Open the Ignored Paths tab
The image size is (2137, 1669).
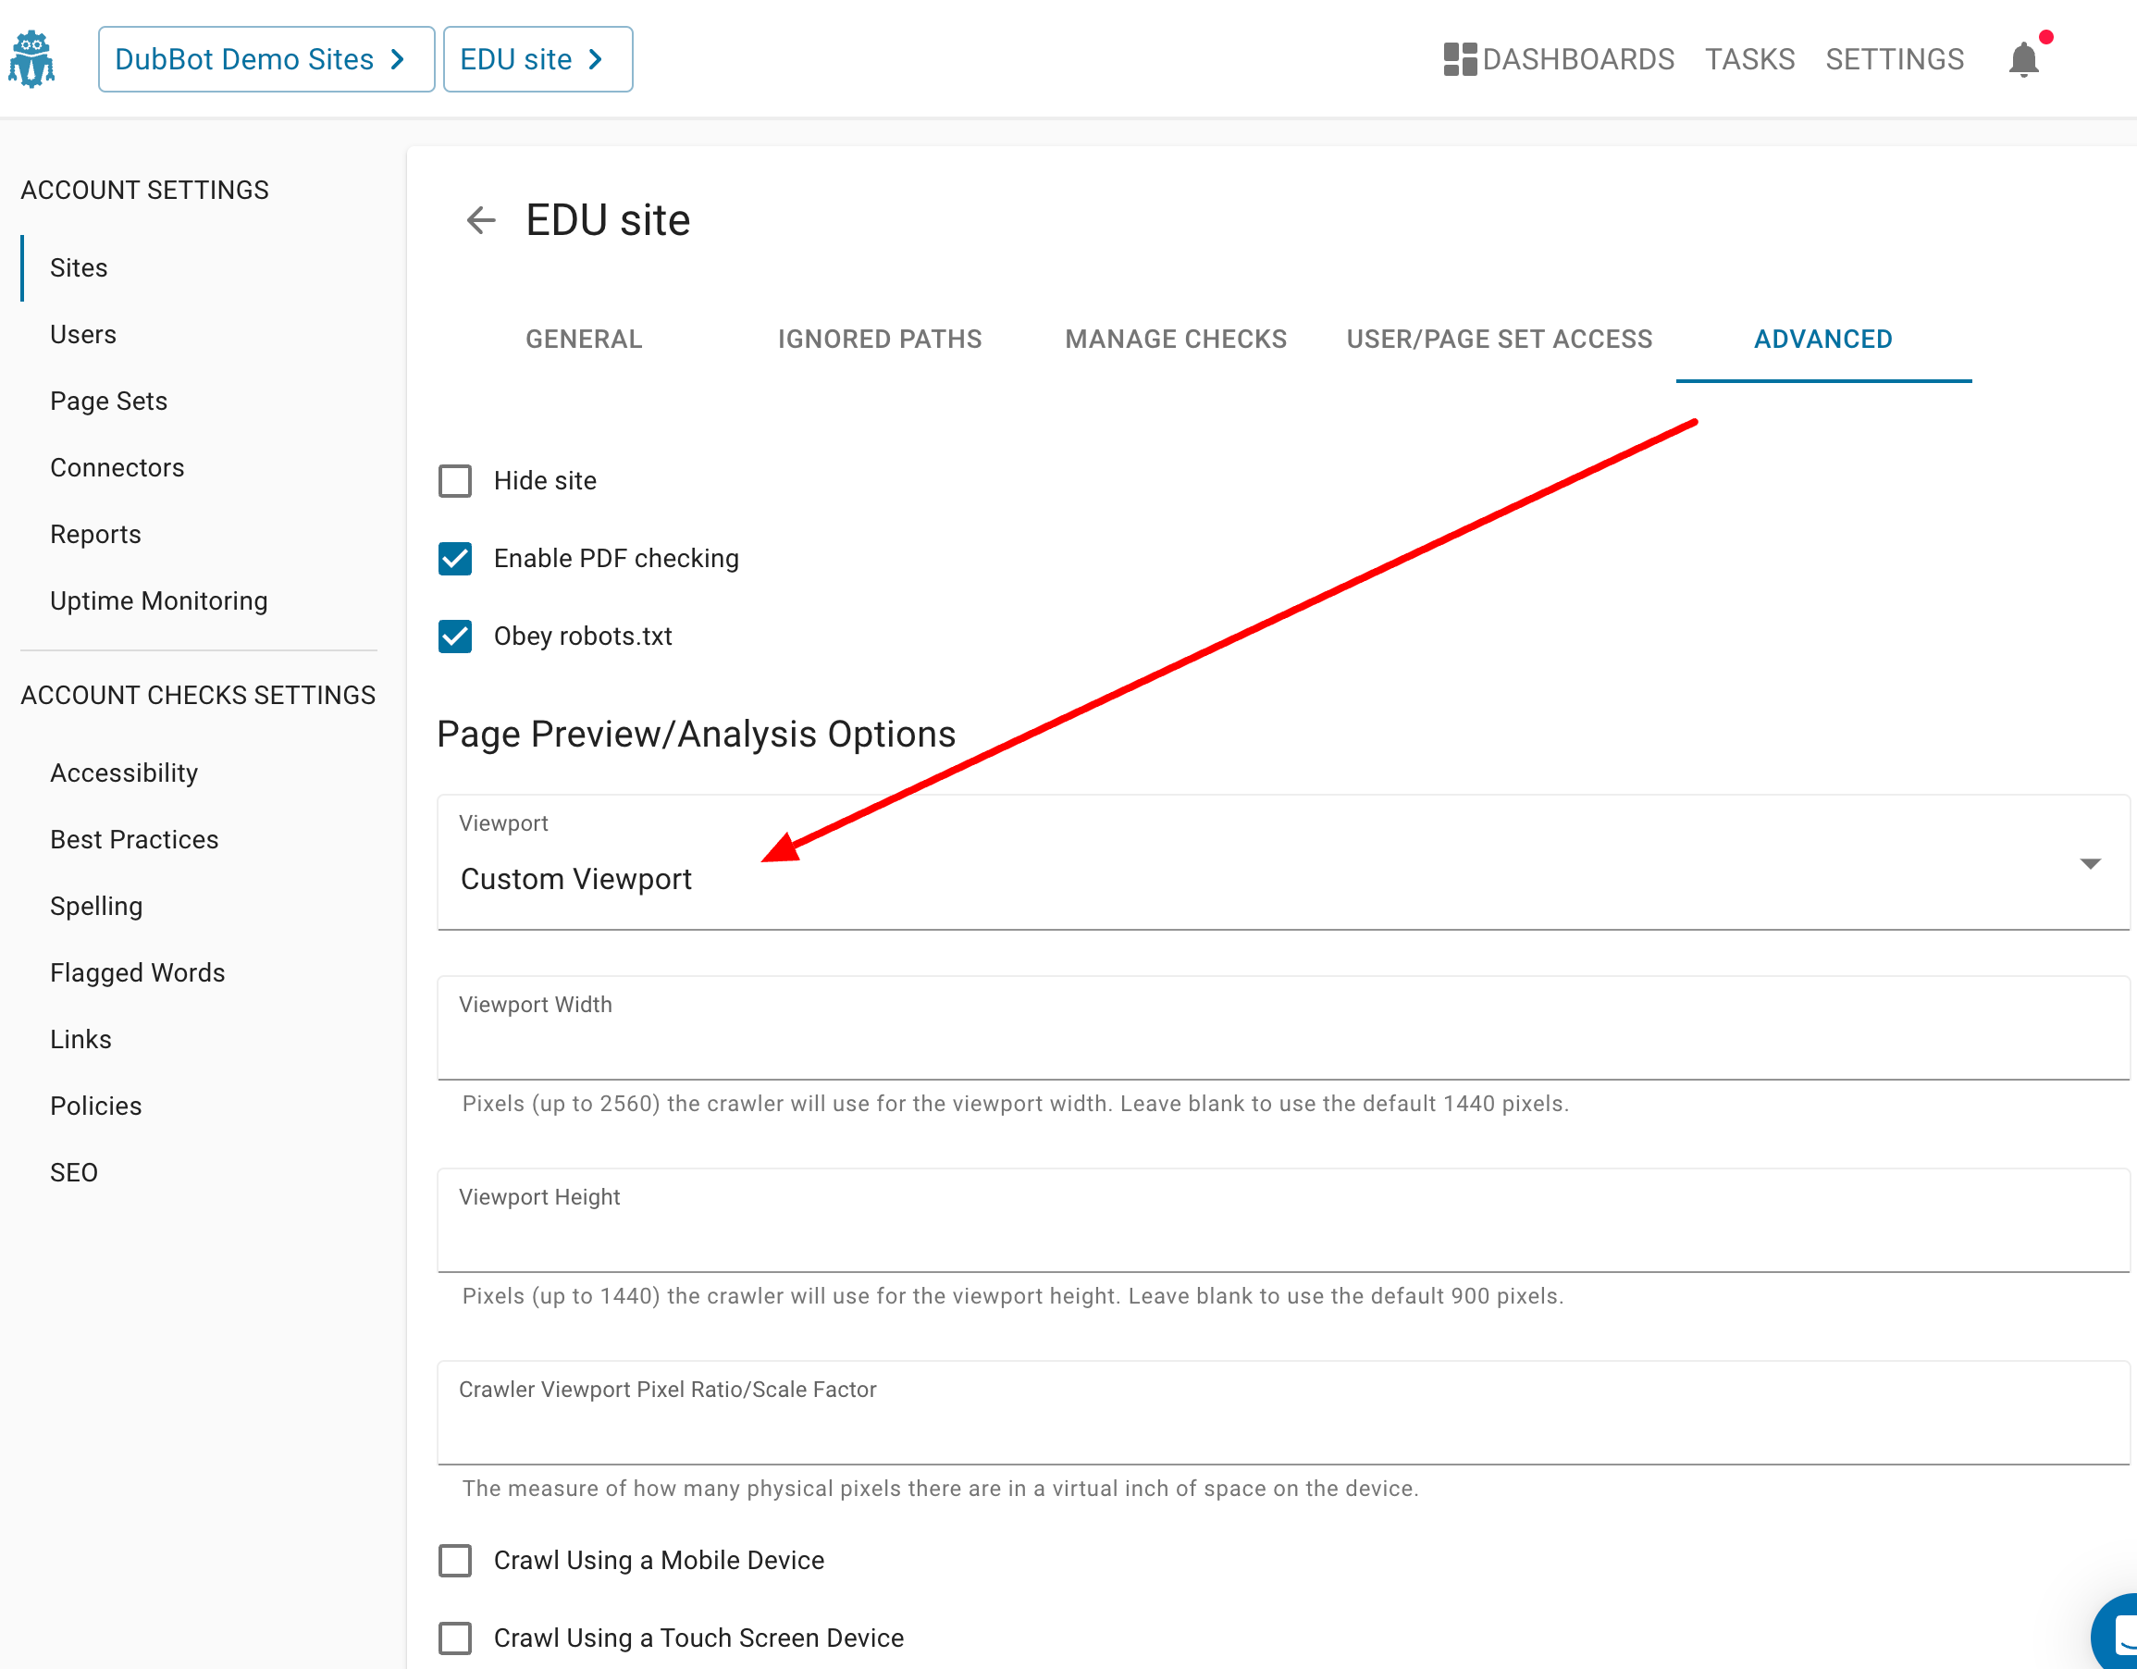pos(879,339)
